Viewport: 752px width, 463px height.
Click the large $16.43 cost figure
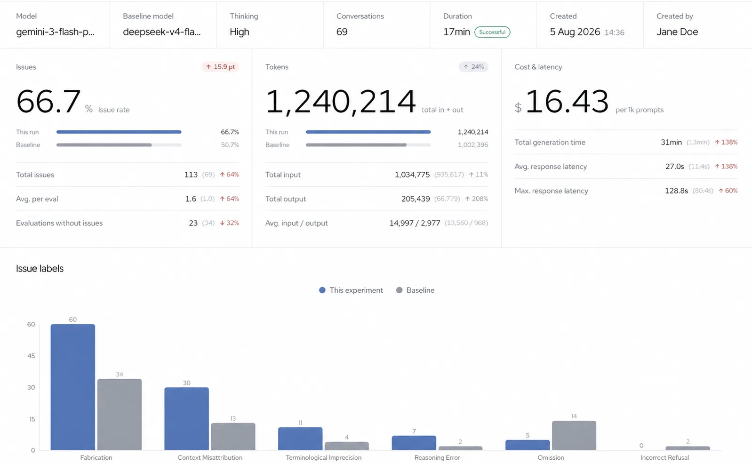[x=562, y=102]
